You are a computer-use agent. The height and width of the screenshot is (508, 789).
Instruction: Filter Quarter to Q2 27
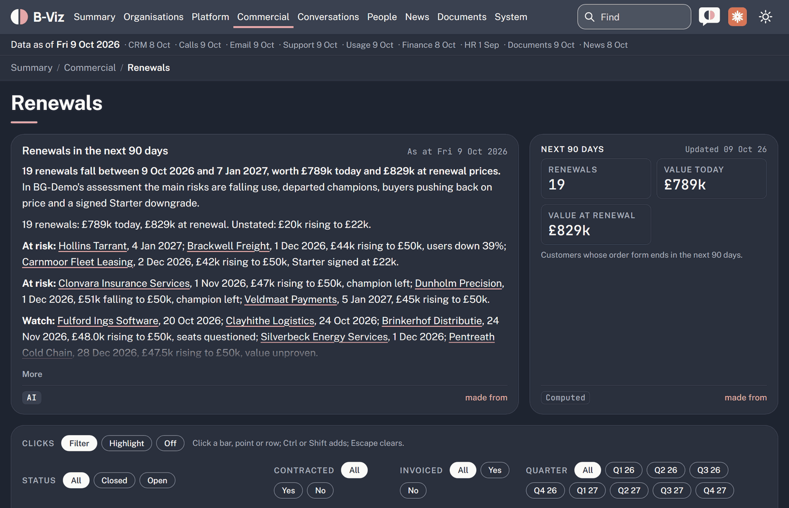pyautogui.click(x=629, y=490)
